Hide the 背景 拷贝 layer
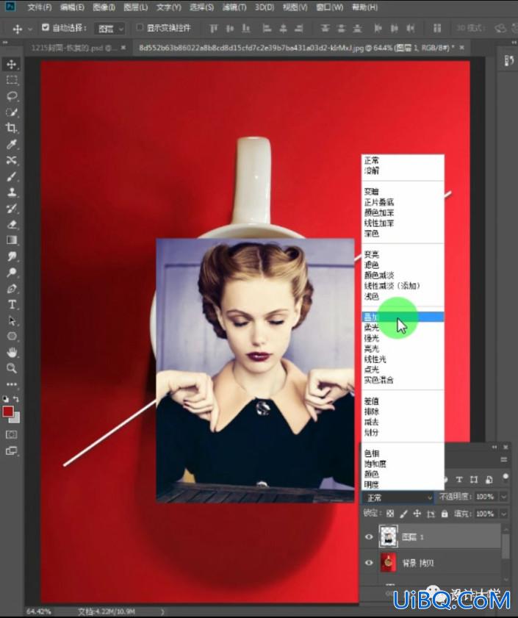 369,562
